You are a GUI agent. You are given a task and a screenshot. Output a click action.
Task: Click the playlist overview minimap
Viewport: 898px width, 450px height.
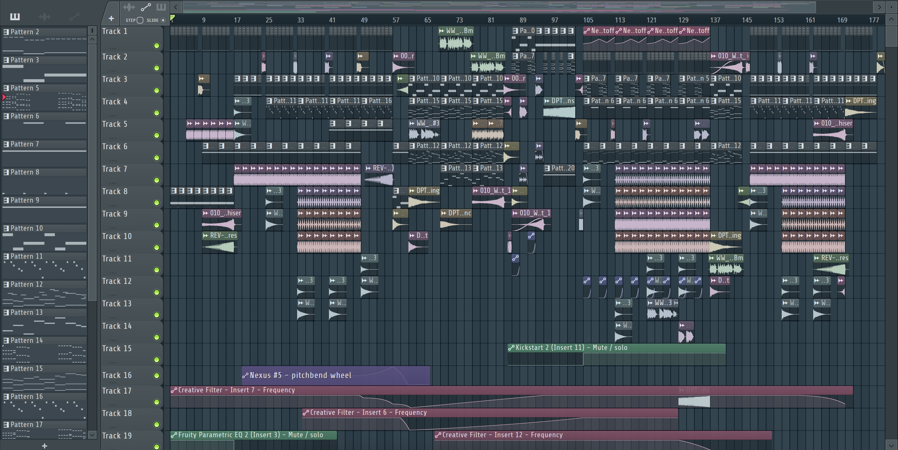coord(499,7)
